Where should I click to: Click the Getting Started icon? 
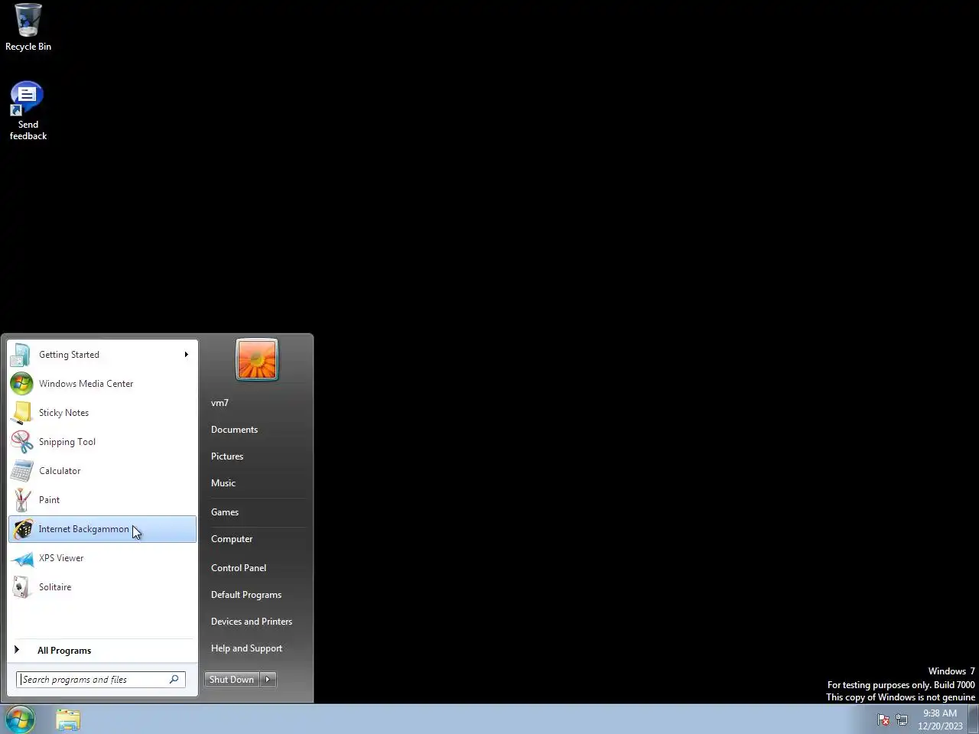coord(21,355)
